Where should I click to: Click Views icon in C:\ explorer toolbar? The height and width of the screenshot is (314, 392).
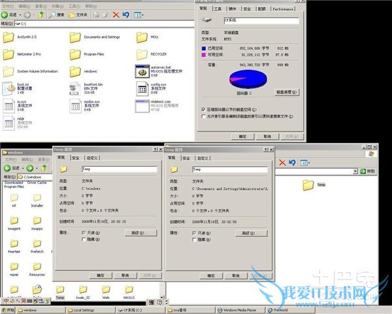pyautogui.click(x=137, y=15)
